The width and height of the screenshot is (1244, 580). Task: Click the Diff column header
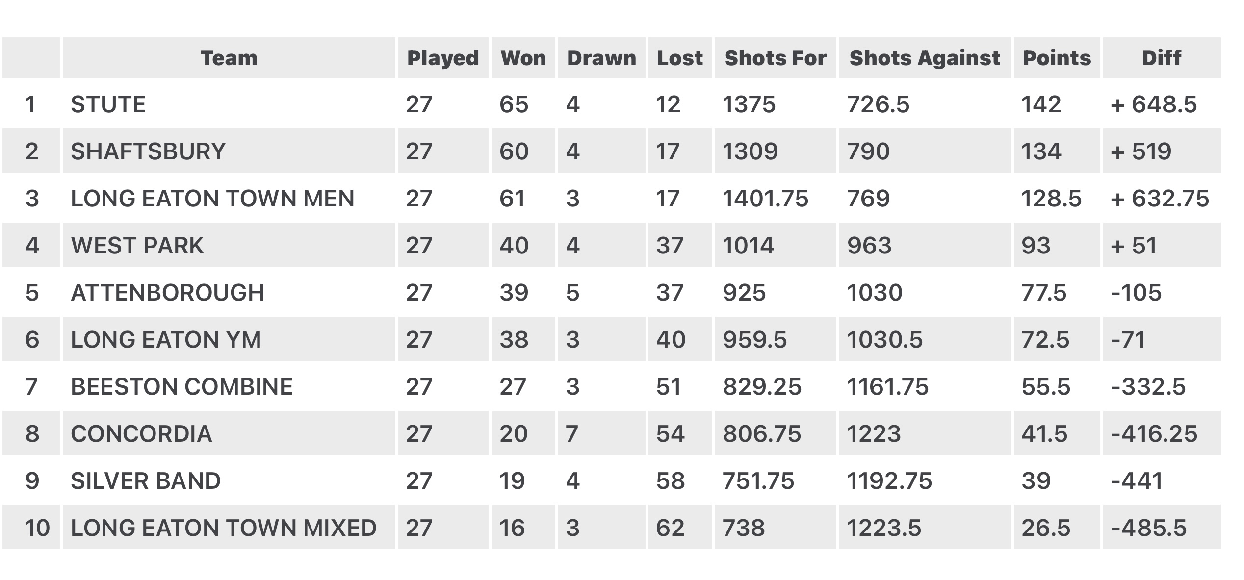1162,58
